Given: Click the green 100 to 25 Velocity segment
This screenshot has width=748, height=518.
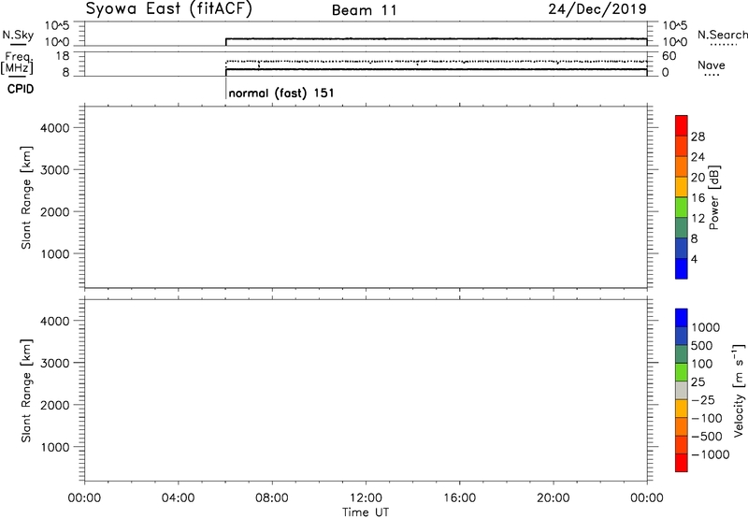Looking at the screenshot, I should [682, 372].
